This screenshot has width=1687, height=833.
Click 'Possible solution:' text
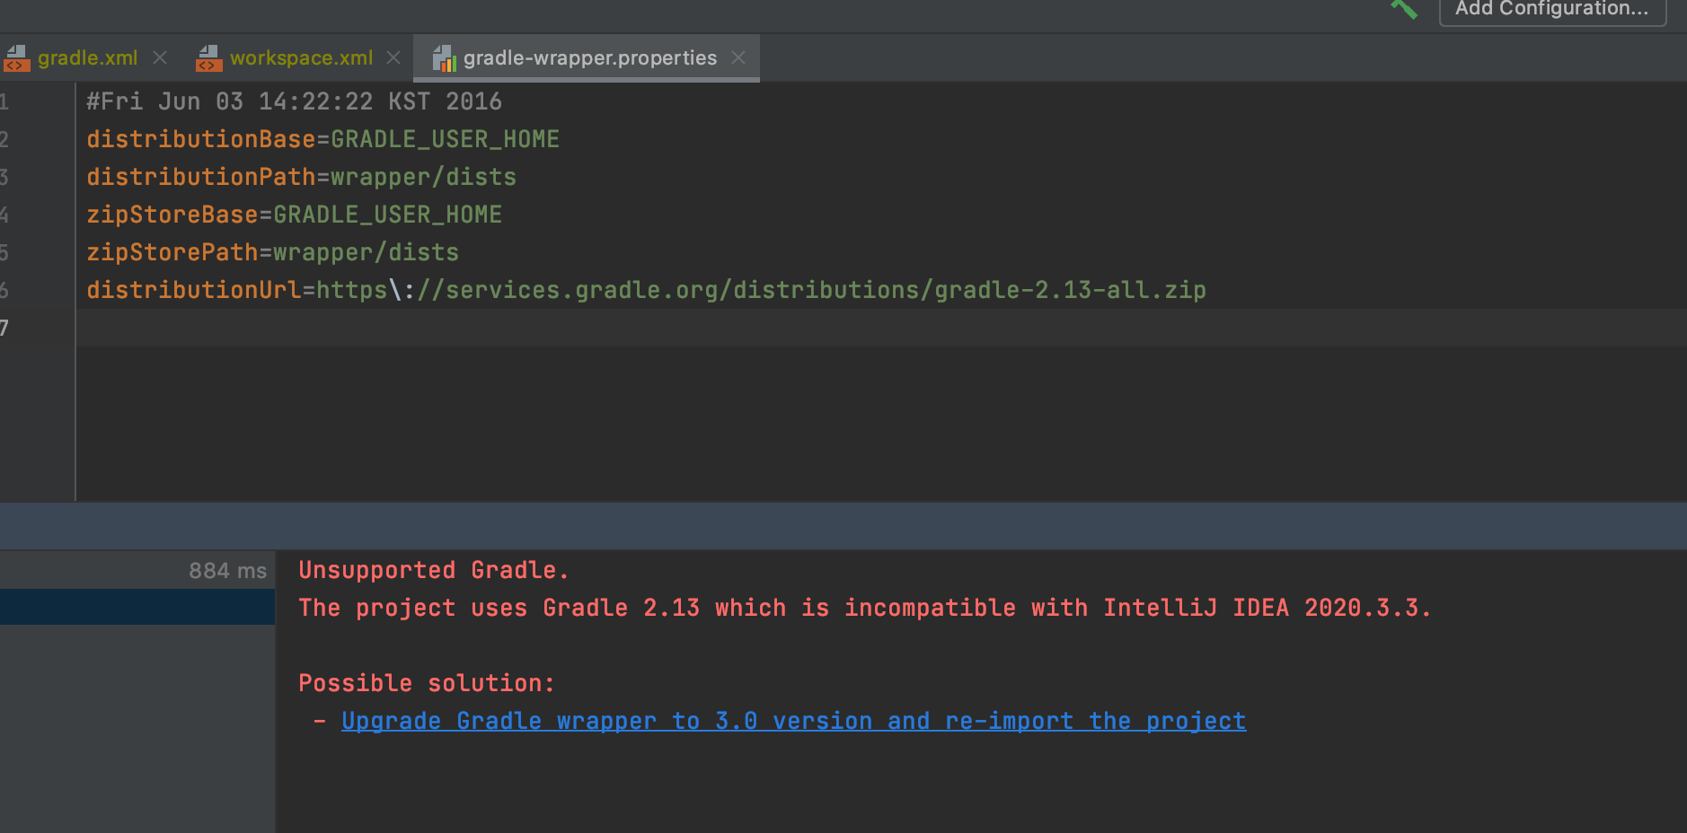pyautogui.click(x=427, y=683)
